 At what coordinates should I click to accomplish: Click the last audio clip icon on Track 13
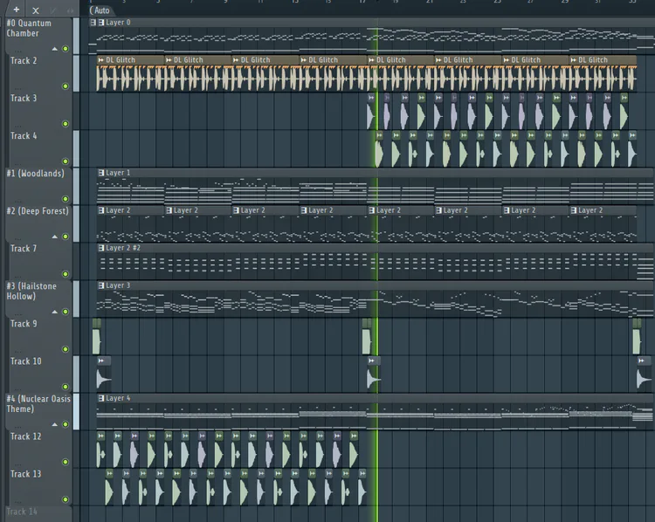[362, 473]
